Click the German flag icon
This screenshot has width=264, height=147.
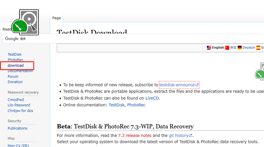click(240, 48)
